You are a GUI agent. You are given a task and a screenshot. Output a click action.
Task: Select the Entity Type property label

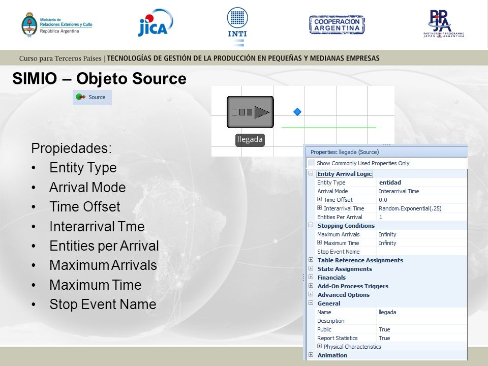(x=331, y=182)
